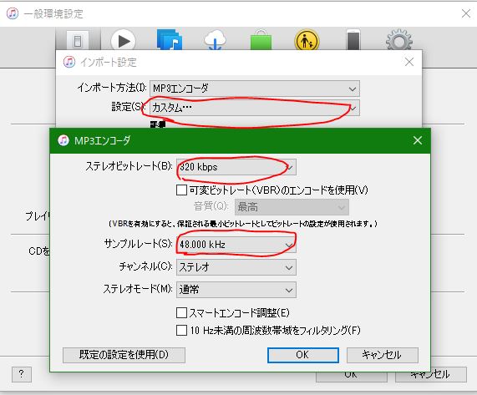The width and height of the screenshot is (477, 395).
Task: Click the disabled 音質 最高 dropdown
Action: pyautogui.click(x=292, y=207)
